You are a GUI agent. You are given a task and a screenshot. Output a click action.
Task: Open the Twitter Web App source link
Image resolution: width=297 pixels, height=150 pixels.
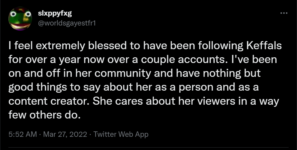(121, 134)
